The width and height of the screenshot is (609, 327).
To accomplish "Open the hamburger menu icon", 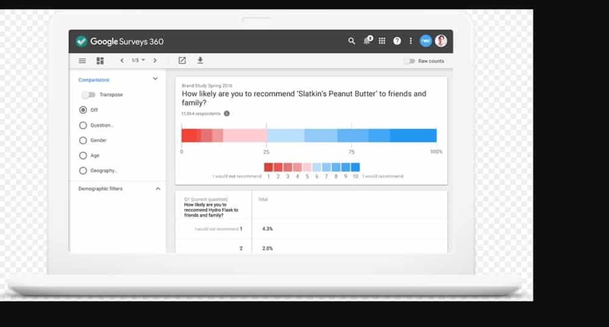I will point(82,60).
